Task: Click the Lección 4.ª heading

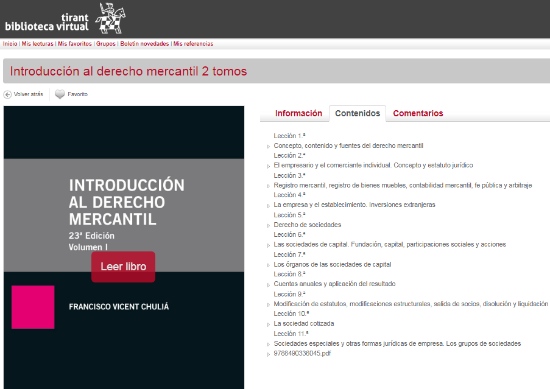Action: [289, 195]
